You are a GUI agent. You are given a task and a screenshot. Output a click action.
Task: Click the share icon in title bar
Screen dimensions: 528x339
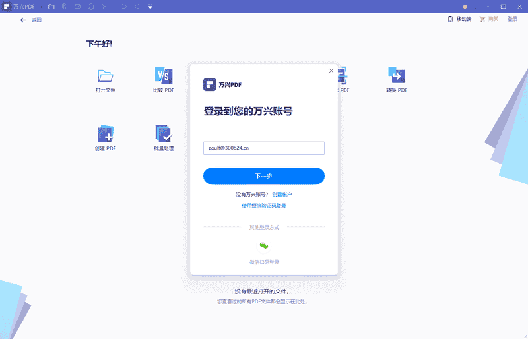(x=104, y=7)
